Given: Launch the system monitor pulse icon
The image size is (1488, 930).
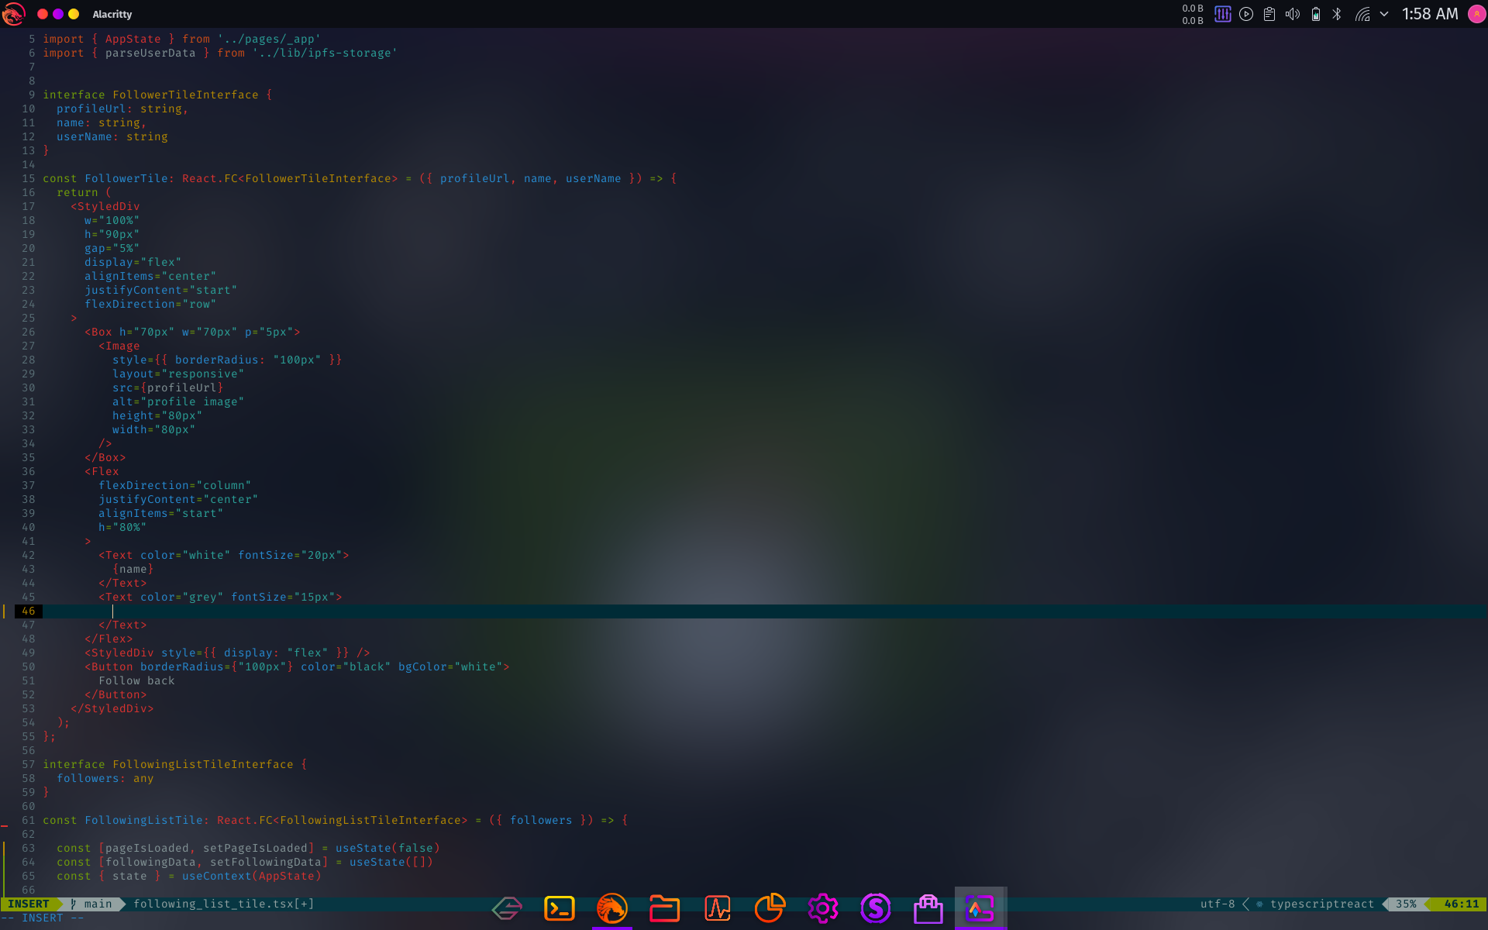Looking at the screenshot, I should (717, 908).
